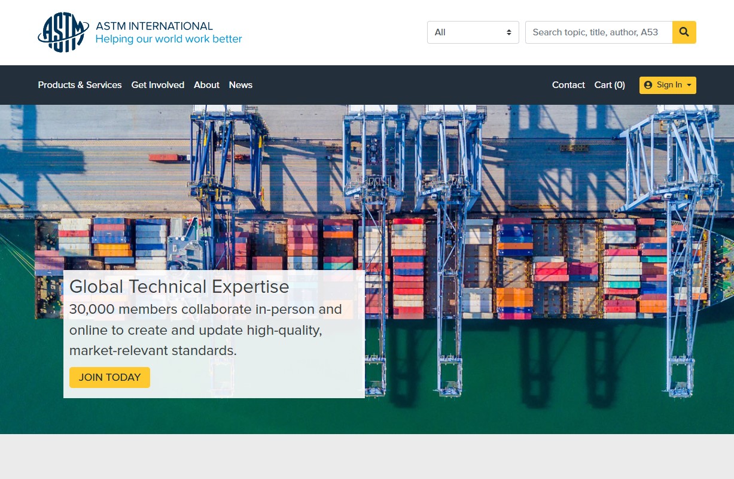Image resolution: width=734 pixels, height=479 pixels.
Task: Click the JOIN TODAY button
Action: [109, 377]
